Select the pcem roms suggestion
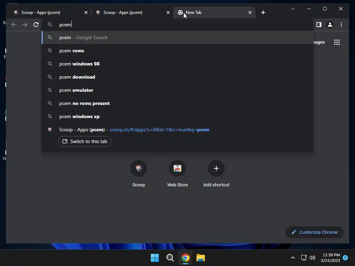This screenshot has width=355, height=266. [x=177, y=51]
